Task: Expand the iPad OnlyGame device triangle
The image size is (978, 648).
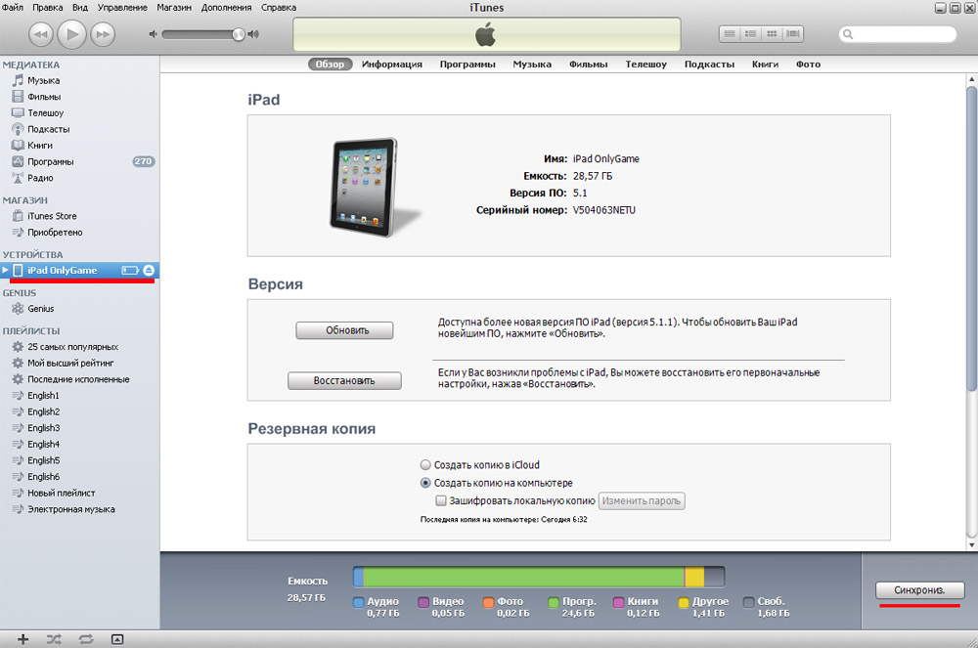Action: point(6,271)
